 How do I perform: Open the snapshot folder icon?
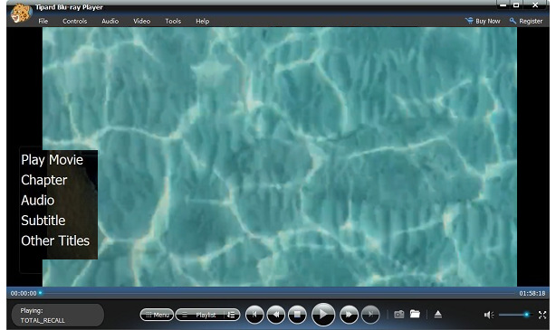(415, 314)
